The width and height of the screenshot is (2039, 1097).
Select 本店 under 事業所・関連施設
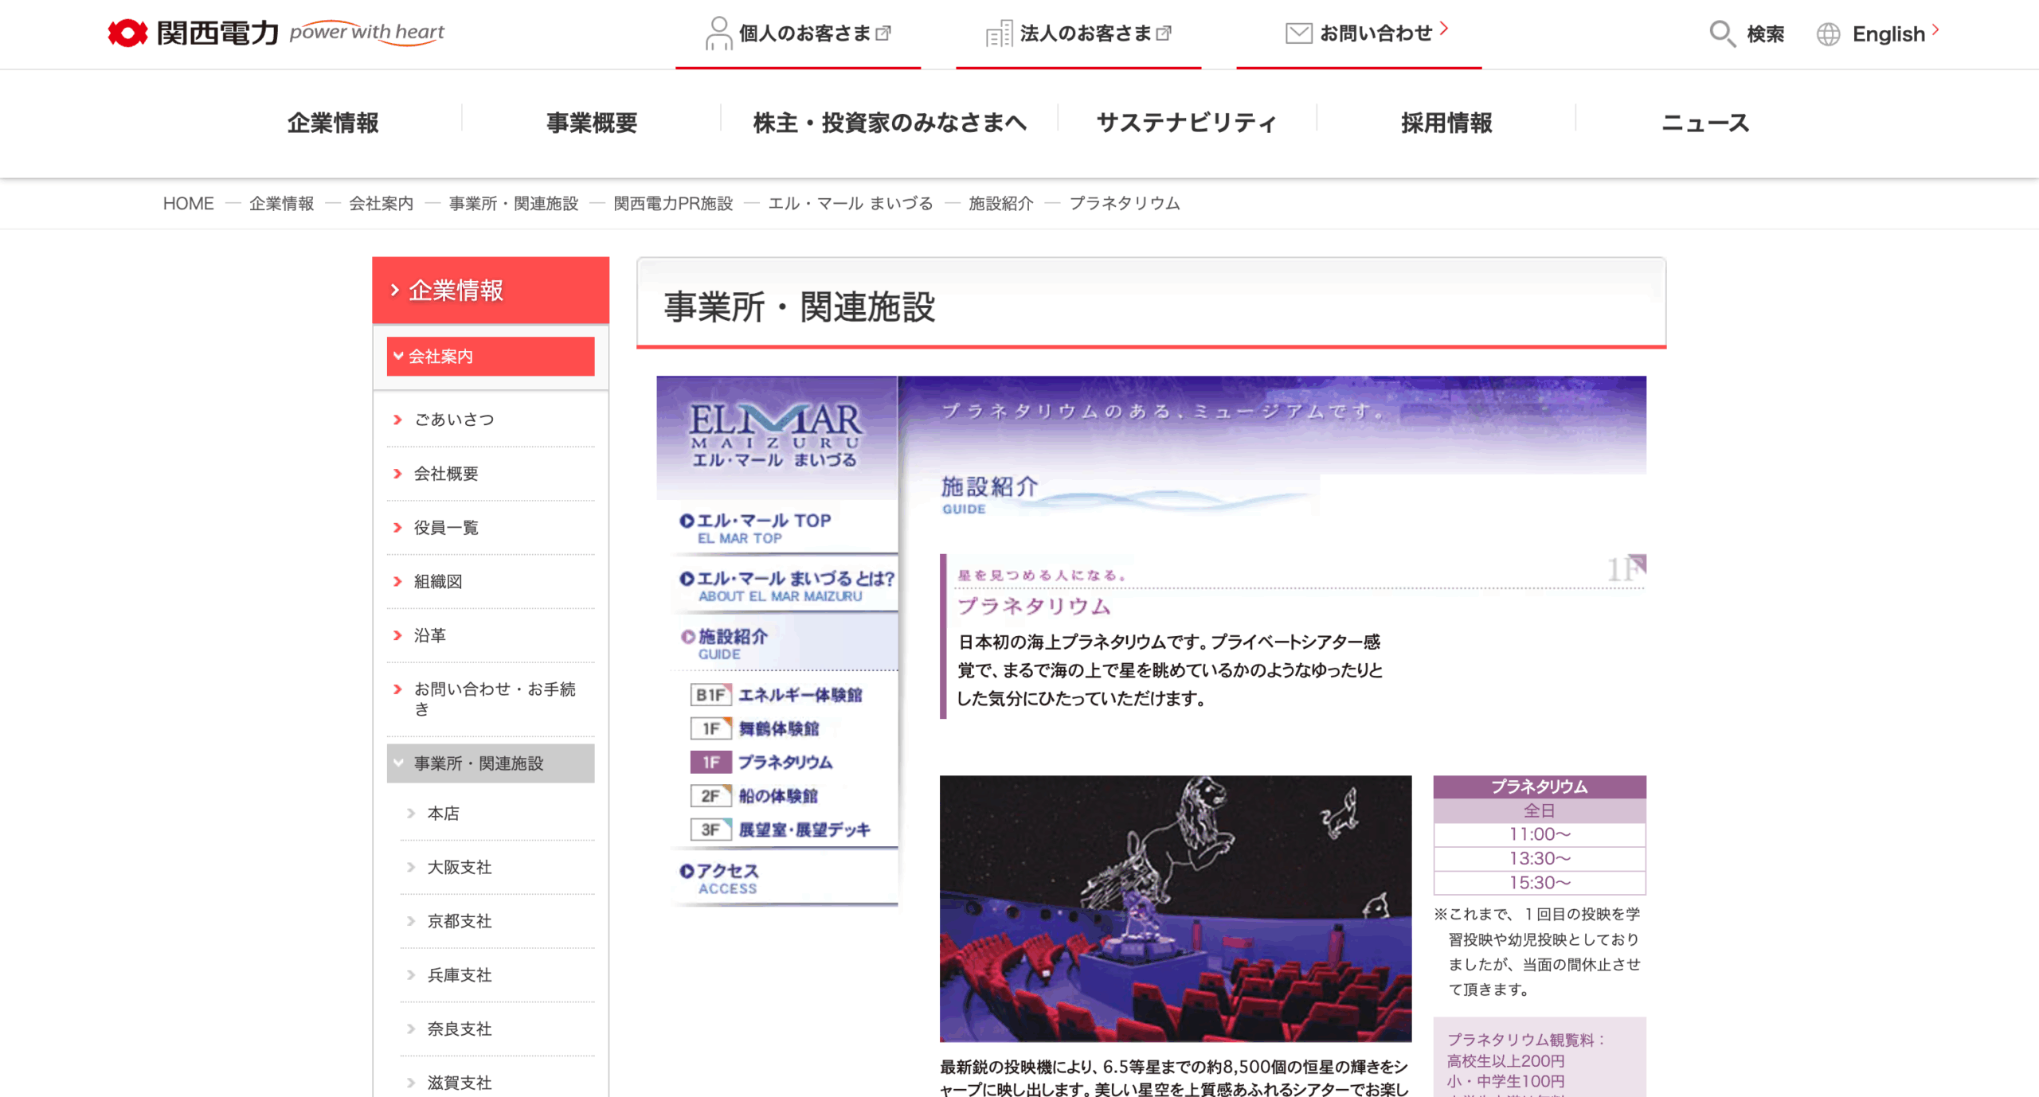[444, 814]
